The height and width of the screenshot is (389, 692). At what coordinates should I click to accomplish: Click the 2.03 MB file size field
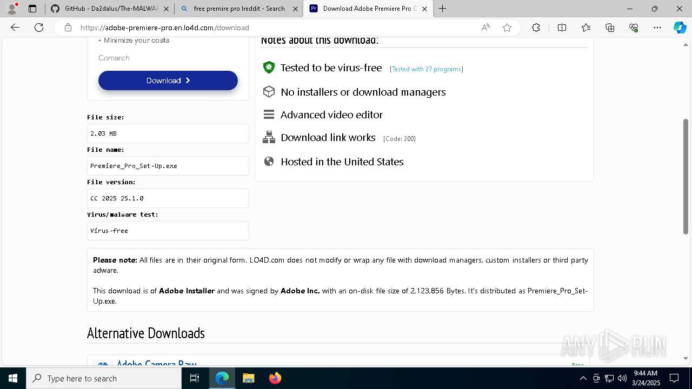tap(168, 133)
